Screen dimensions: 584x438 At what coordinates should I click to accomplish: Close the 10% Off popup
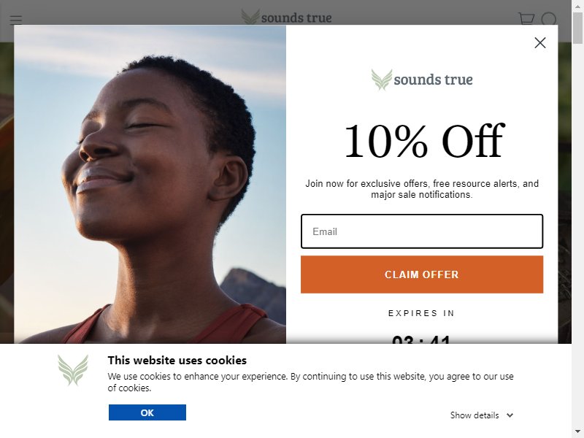(x=540, y=43)
